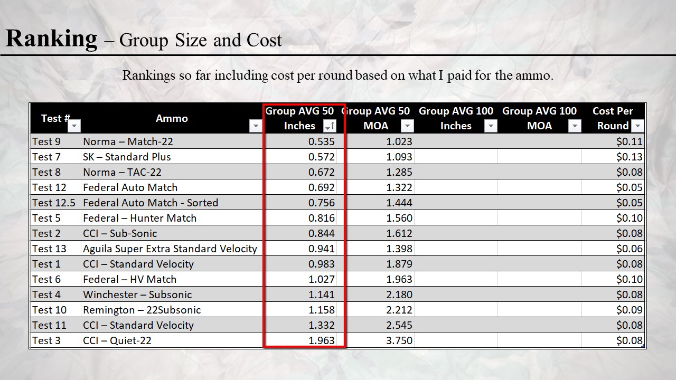Select the CCI – Sub-Sonic cell
The image size is (676, 380).
tap(172, 233)
